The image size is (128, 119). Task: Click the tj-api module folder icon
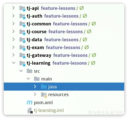pos(22,9)
